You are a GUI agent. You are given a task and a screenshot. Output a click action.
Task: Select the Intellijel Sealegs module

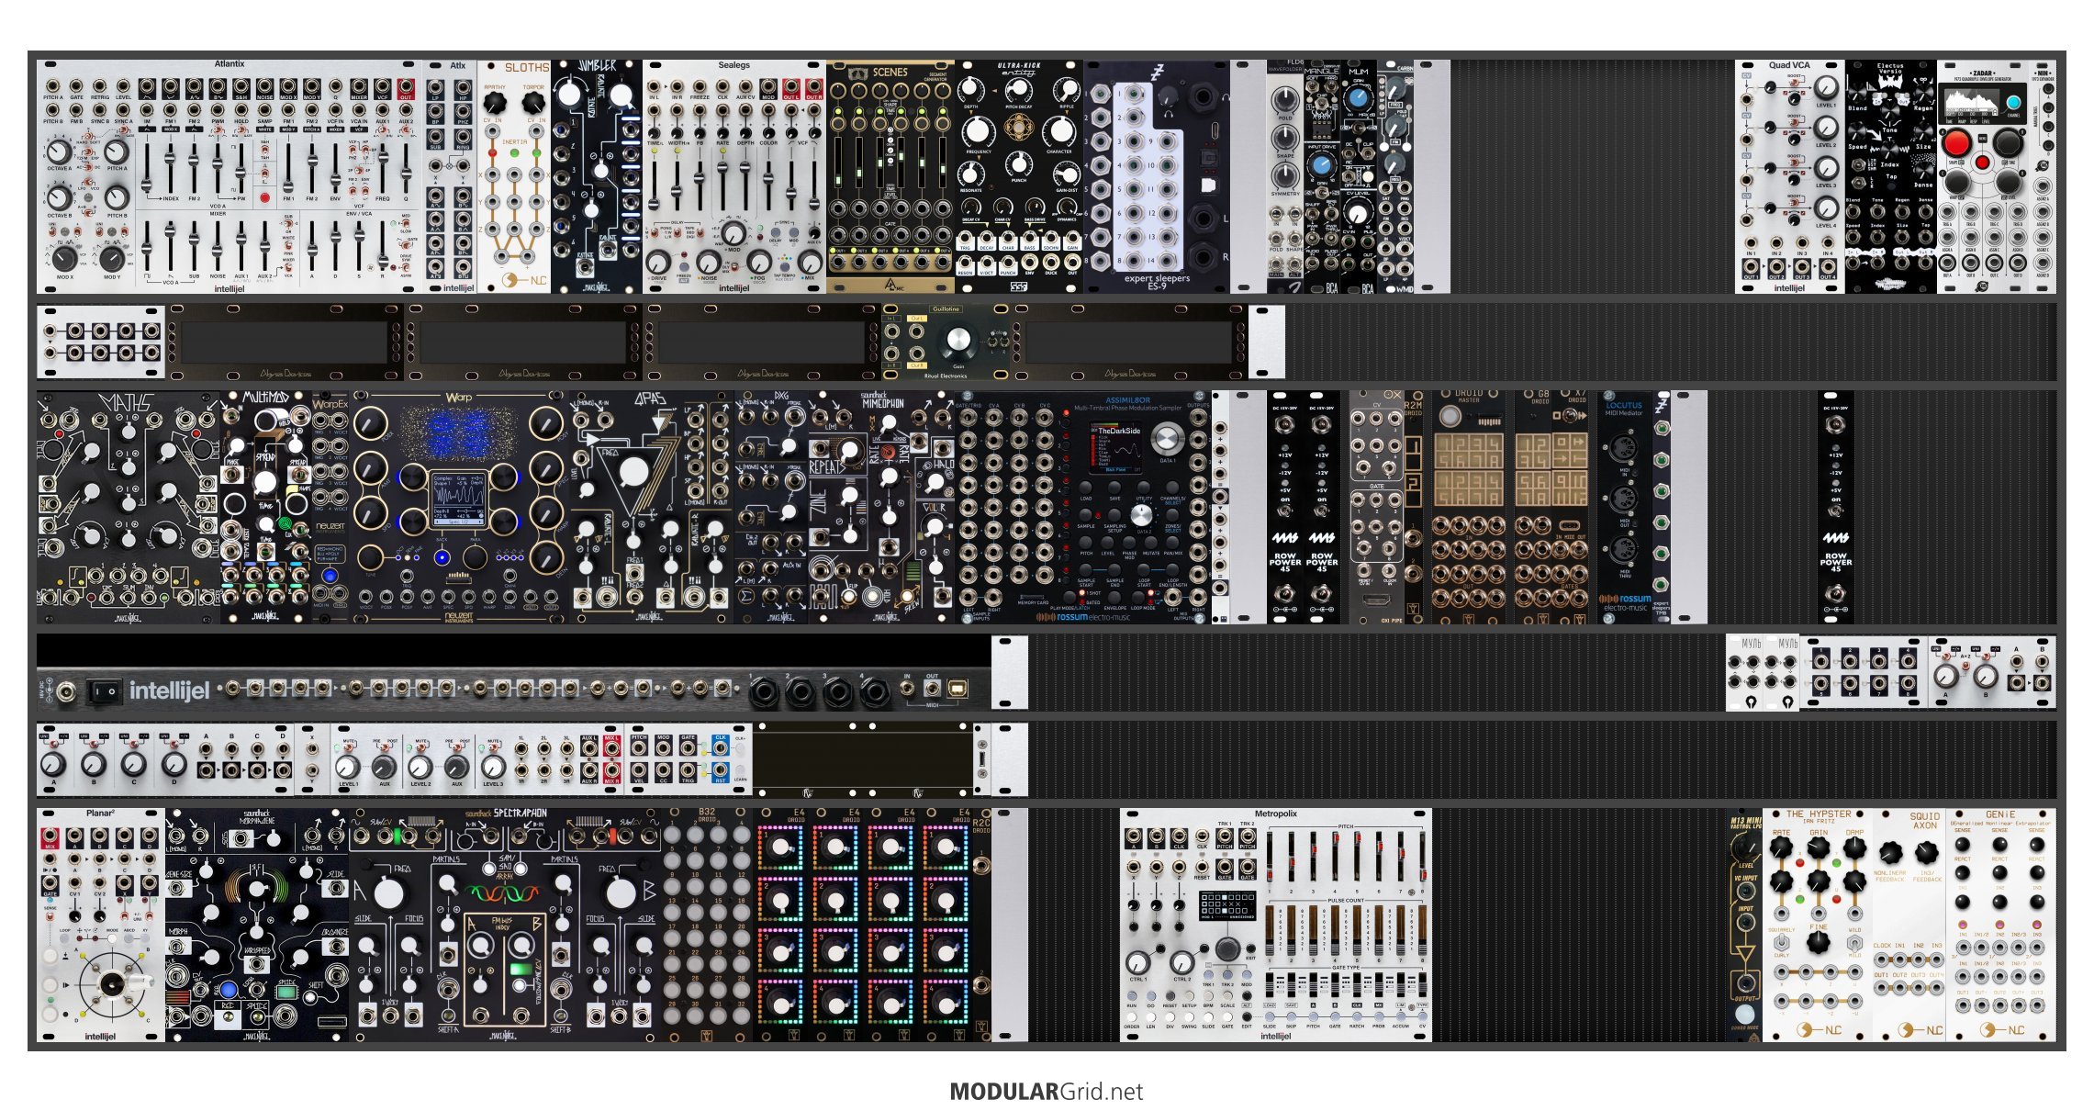(x=734, y=177)
